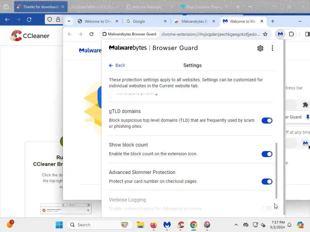Disable Advanced Skimmer Protection switch
This screenshot has height=232, width=310.
point(267,182)
